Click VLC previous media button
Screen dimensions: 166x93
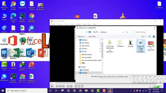tap(57, 86)
